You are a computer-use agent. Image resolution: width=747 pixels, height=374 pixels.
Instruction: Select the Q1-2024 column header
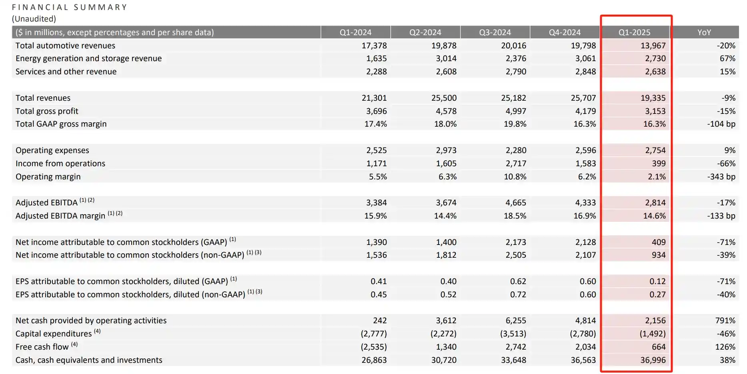coord(355,32)
